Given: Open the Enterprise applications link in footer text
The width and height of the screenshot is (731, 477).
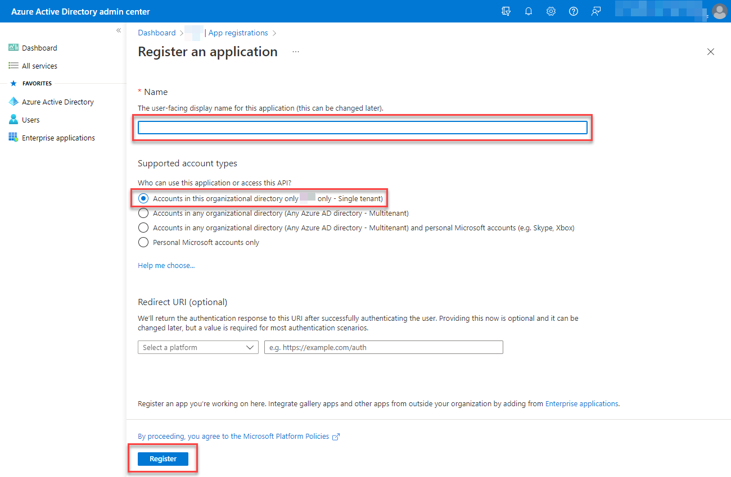Looking at the screenshot, I should (582, 403).
